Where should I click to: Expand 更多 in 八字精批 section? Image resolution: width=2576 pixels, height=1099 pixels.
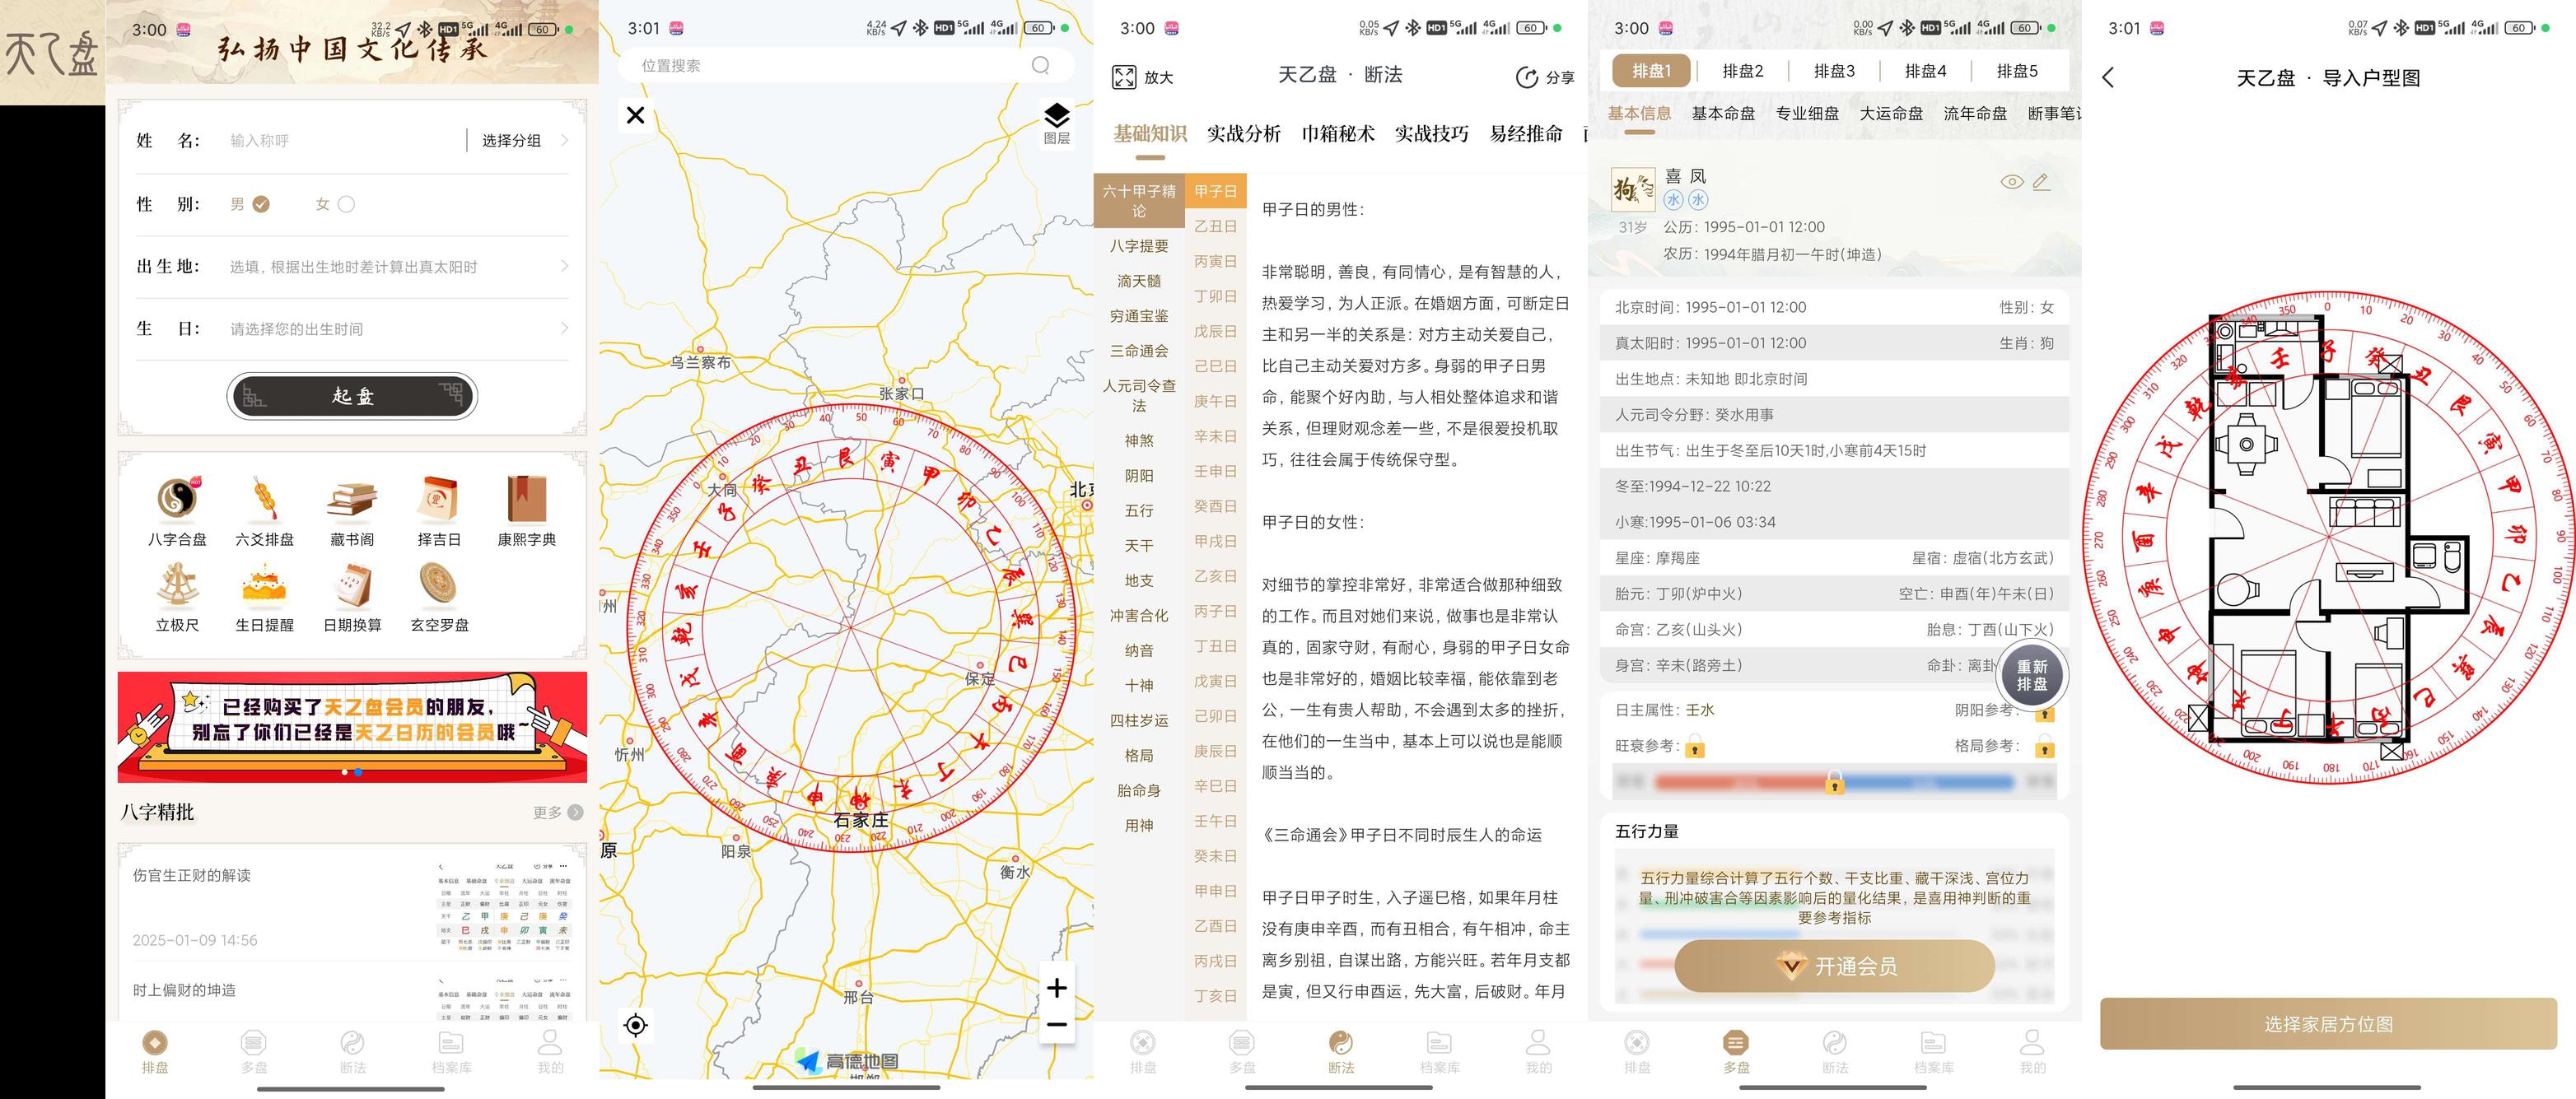click(557, 812)
